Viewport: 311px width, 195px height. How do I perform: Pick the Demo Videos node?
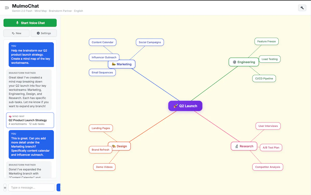pos(104,167)
